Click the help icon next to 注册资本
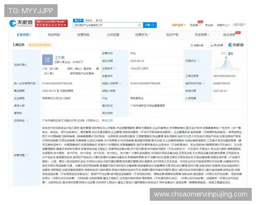This screenshot has width=256, height=205. coord(115,68)
